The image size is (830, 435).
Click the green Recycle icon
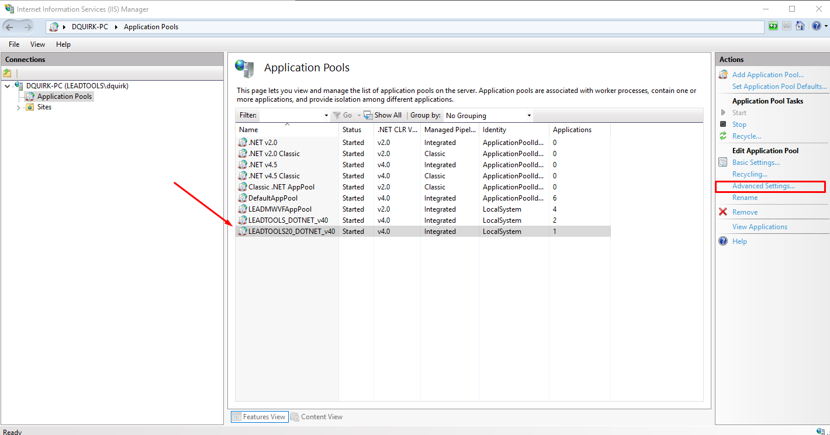coord(723,136)
